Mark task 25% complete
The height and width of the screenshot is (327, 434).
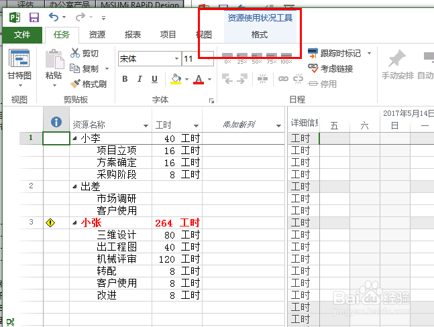[x=242, y=58]
